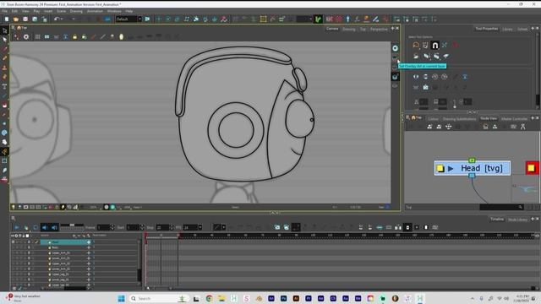541x304 pixels.
Task: Open the File menu
Action: [x=5, y=11]
